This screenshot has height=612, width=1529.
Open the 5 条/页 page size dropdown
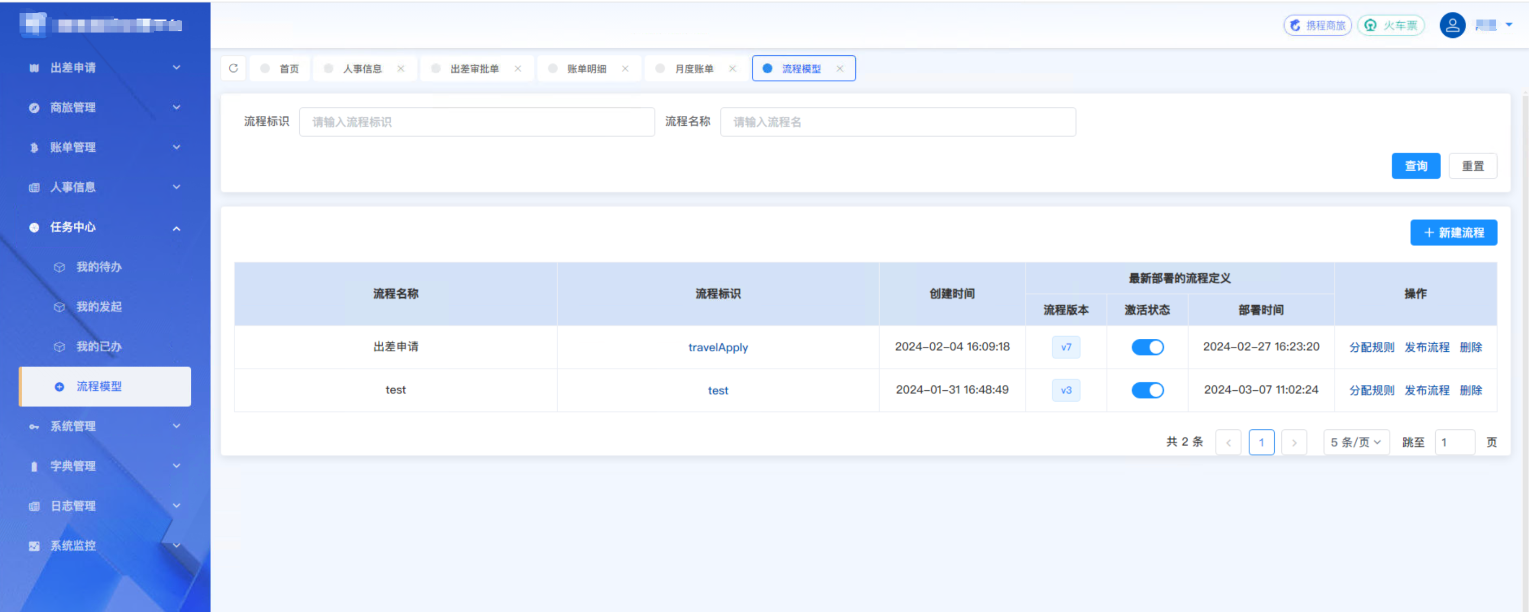click(x=1356, y=442)
